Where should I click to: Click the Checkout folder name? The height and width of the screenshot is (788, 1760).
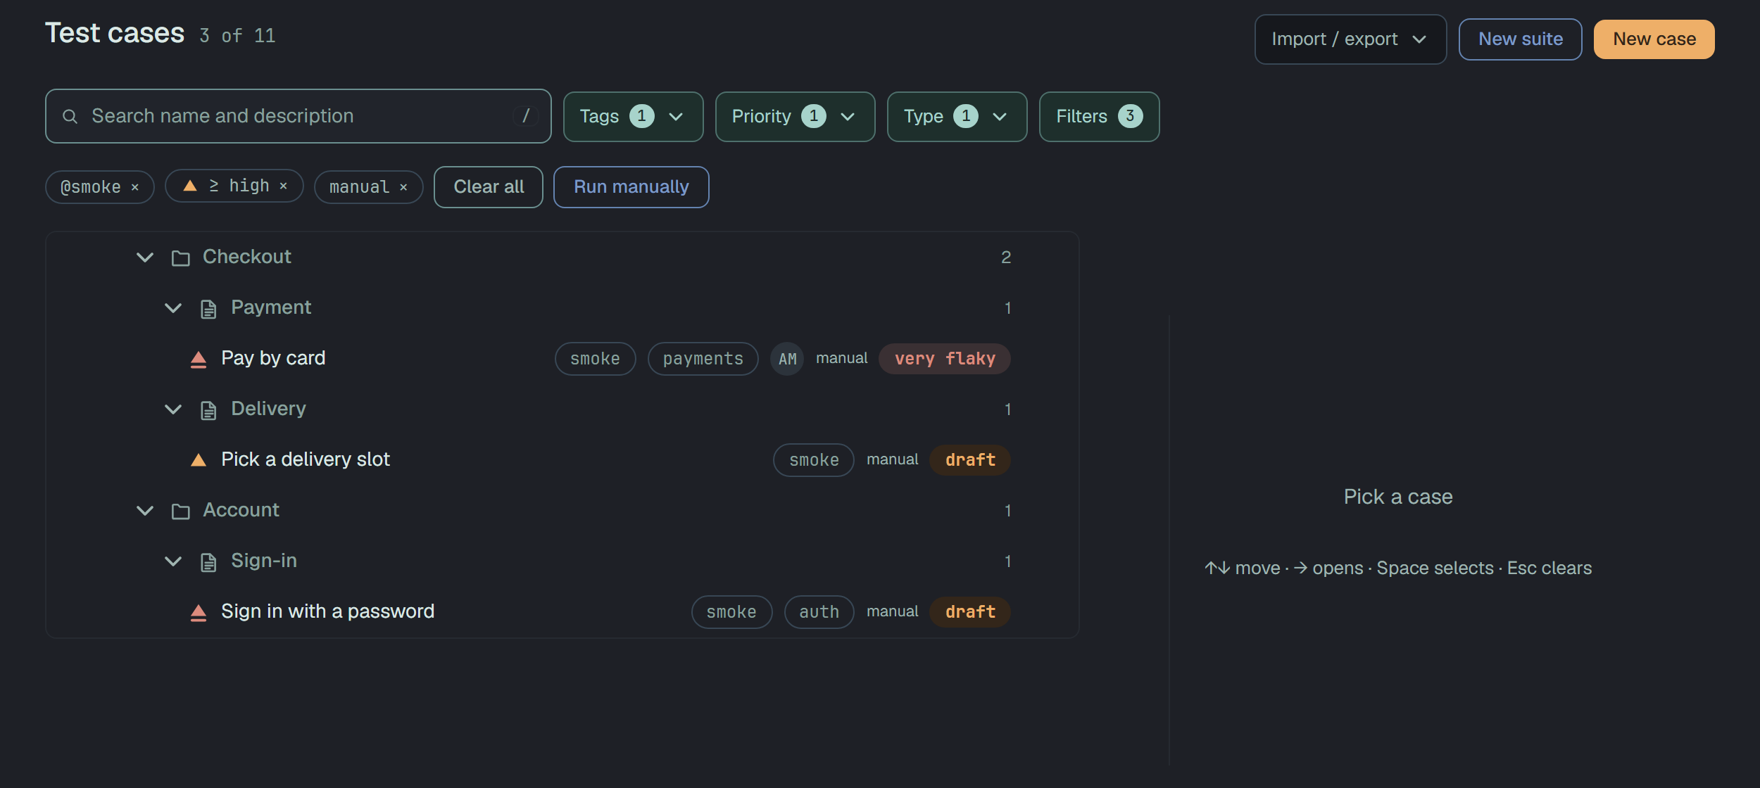pos(247,257)
